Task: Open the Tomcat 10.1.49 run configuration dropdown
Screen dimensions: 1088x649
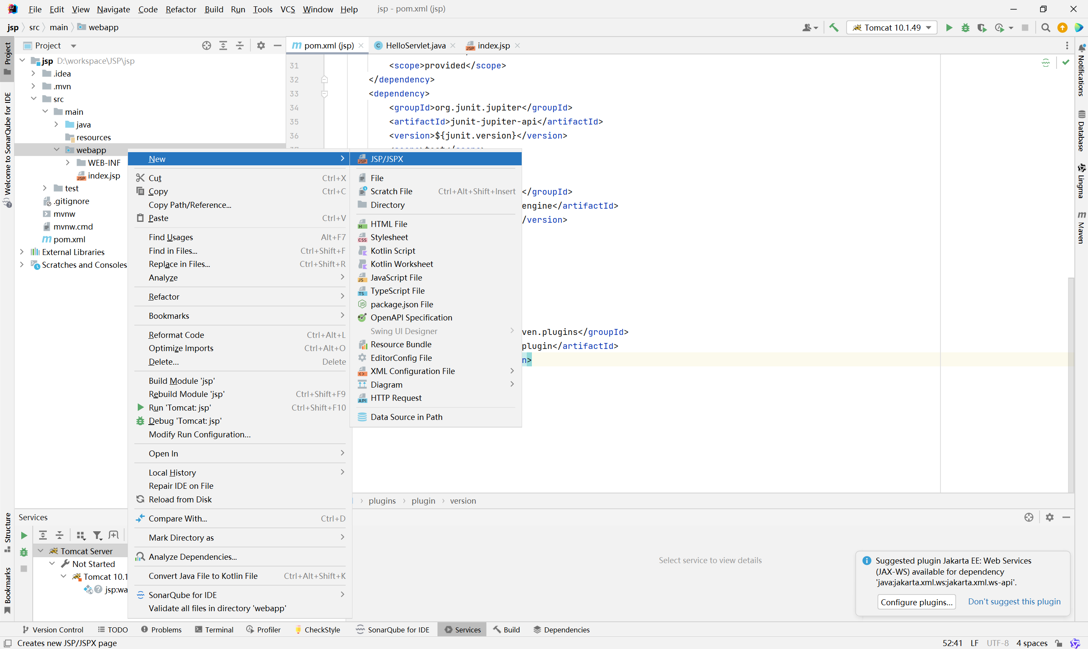Action: 892,28
